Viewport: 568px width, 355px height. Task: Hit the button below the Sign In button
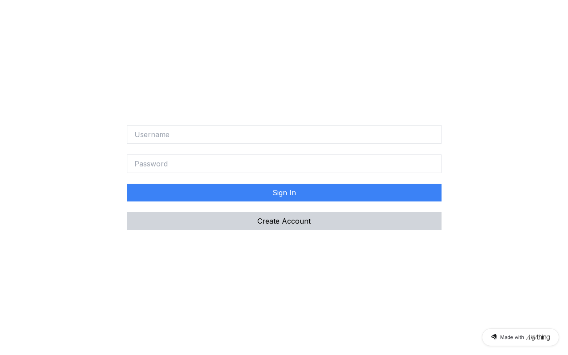click(x=284, y=221)
